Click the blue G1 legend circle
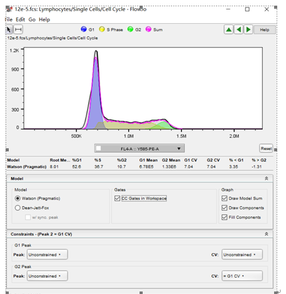This screenshot has height=294, width=286. 84,29
